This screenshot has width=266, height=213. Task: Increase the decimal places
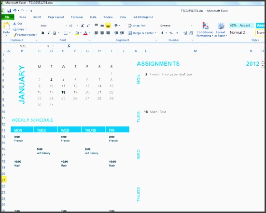tap(185, 33)
